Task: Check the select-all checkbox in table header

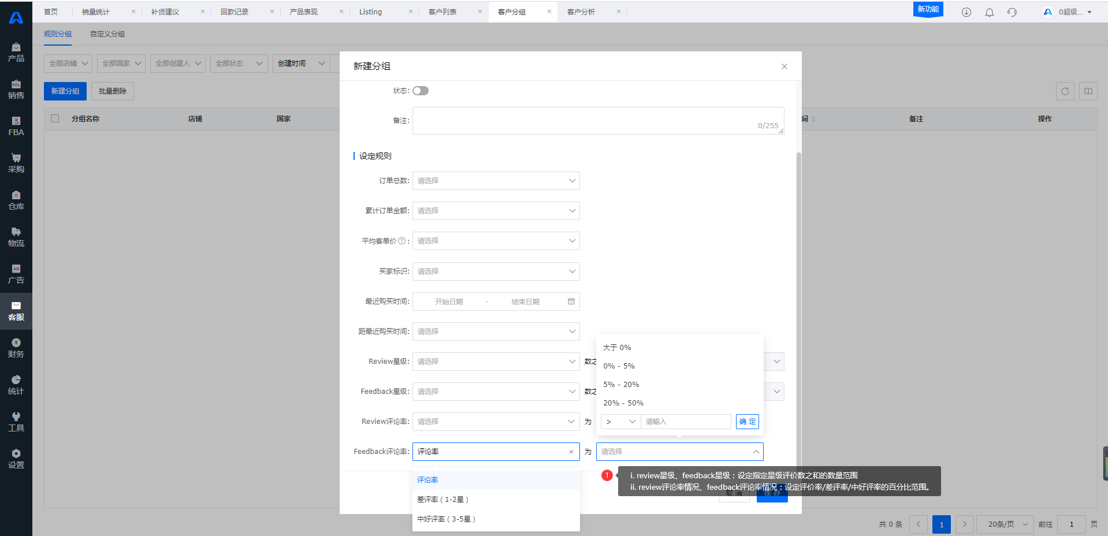Action: 55,118
